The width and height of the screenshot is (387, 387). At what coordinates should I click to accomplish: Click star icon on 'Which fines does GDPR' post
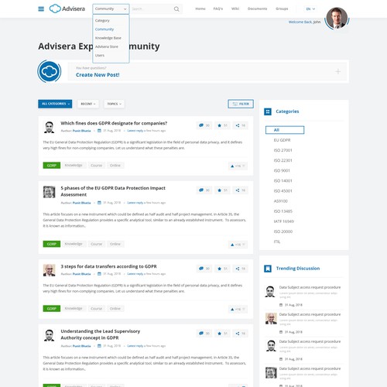point(219,125)
